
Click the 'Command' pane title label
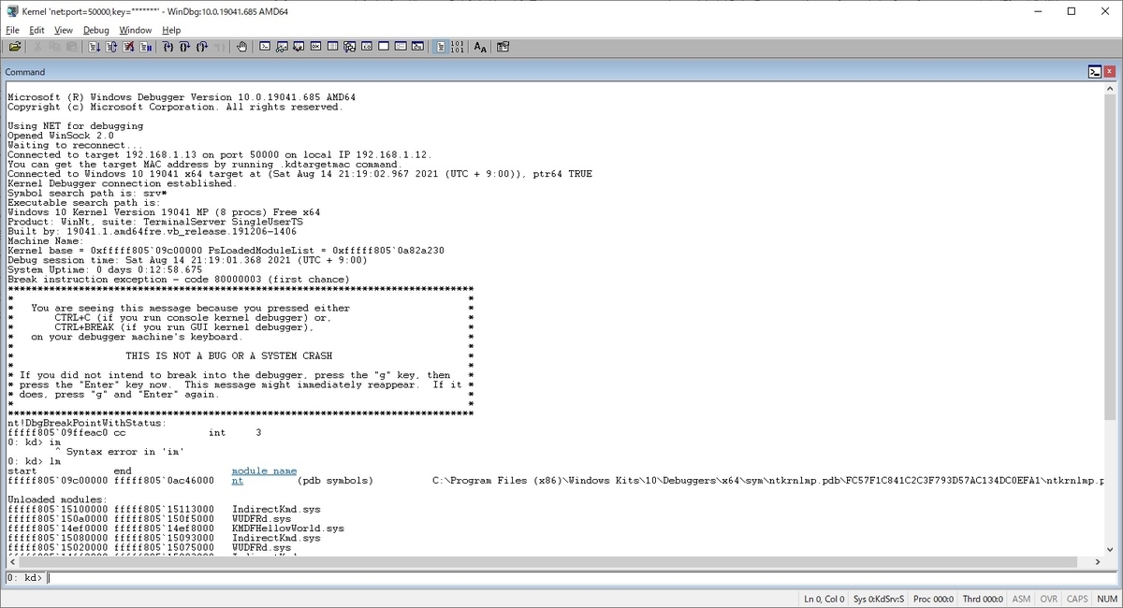tap(25, 72)
